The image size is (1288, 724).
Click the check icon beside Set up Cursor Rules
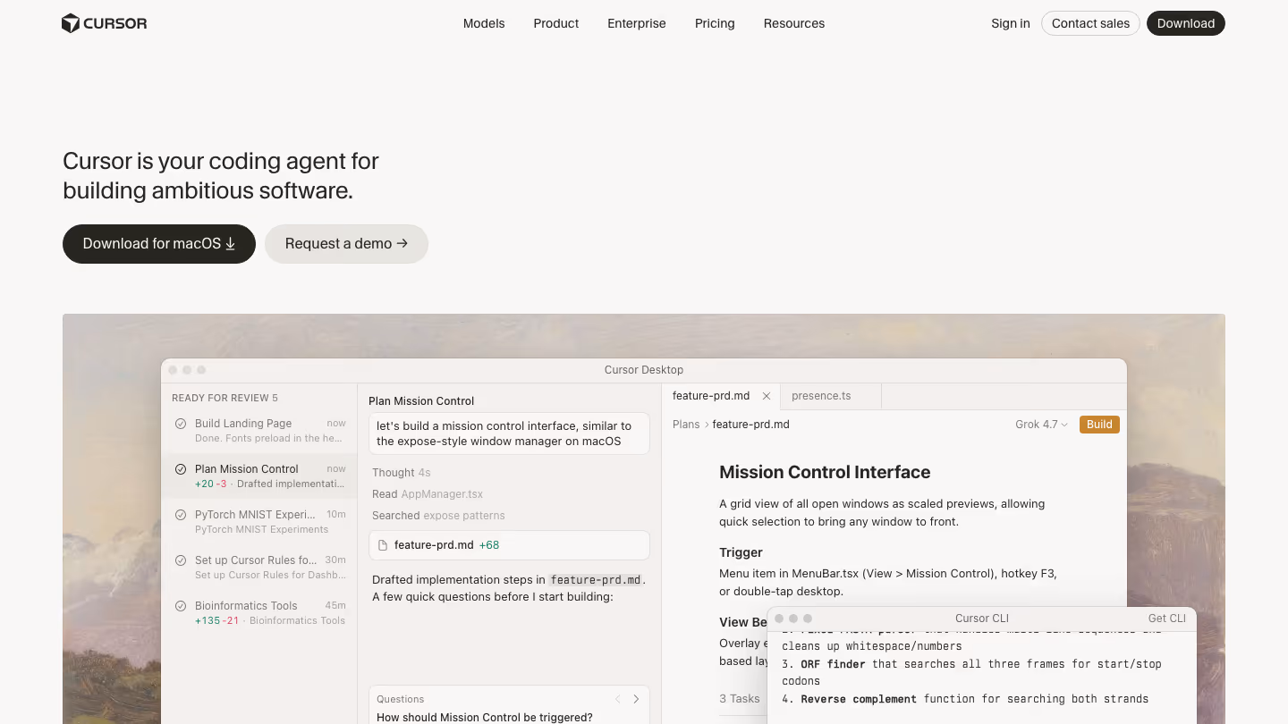[x=181, y=560]
